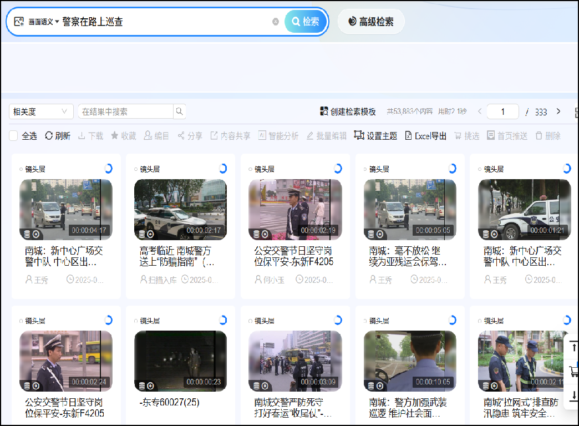Image resolution: width=579 pixels, height=426 pixels.
Task: Edit the page number input field
Action: point(502,111)
